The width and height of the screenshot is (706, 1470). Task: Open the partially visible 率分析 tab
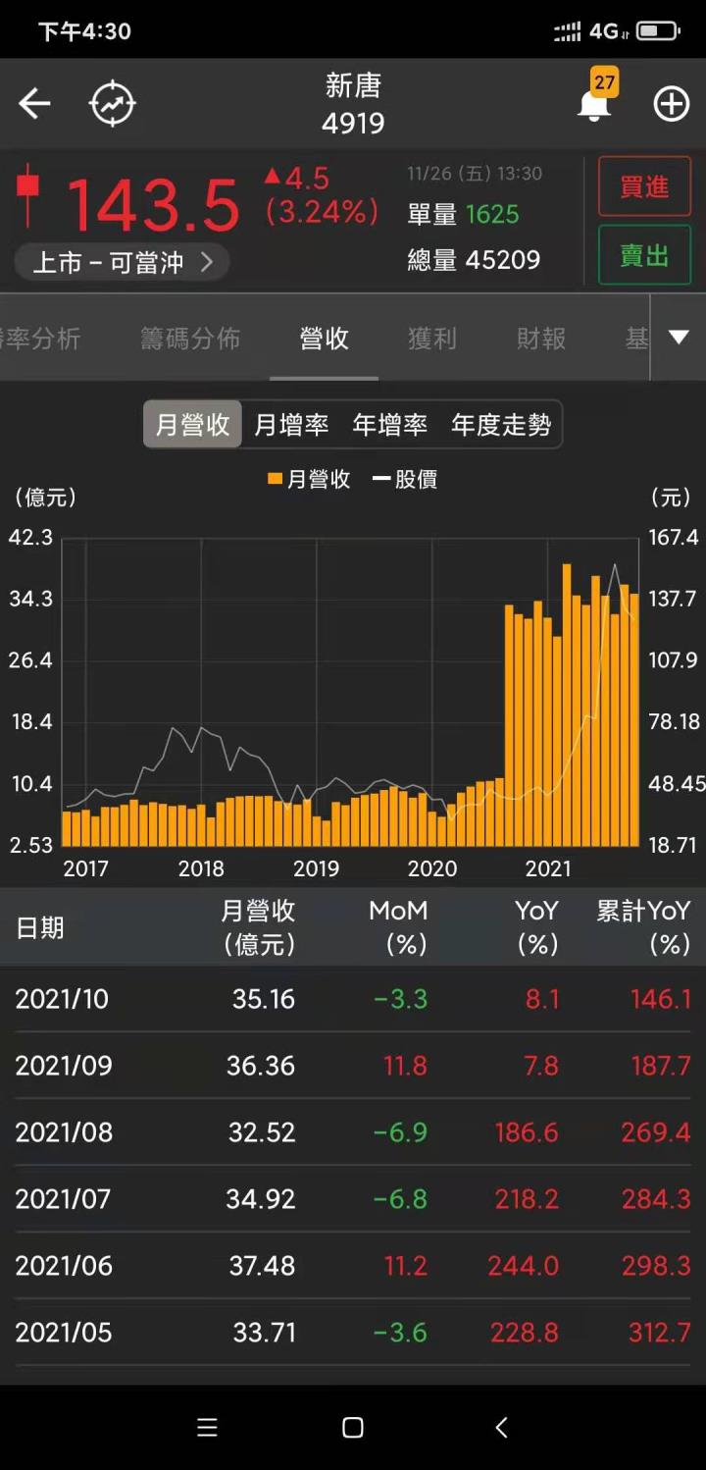coord(40,339)
